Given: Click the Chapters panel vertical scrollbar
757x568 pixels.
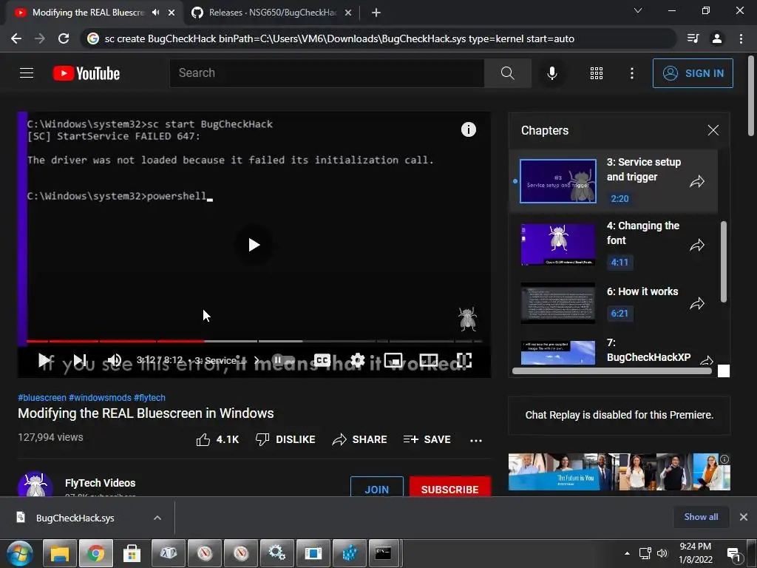Looking at the screenshot, I should [x=723, y=262].
